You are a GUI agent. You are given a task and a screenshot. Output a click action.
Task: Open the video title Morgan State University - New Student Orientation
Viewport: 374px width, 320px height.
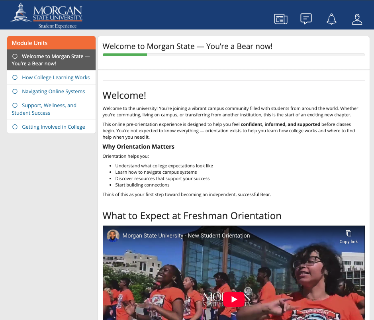tap(186, 236)
